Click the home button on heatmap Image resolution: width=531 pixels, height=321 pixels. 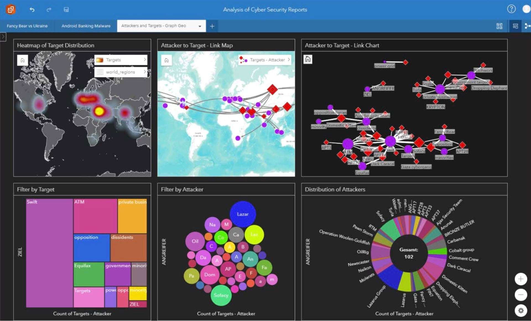23,60
